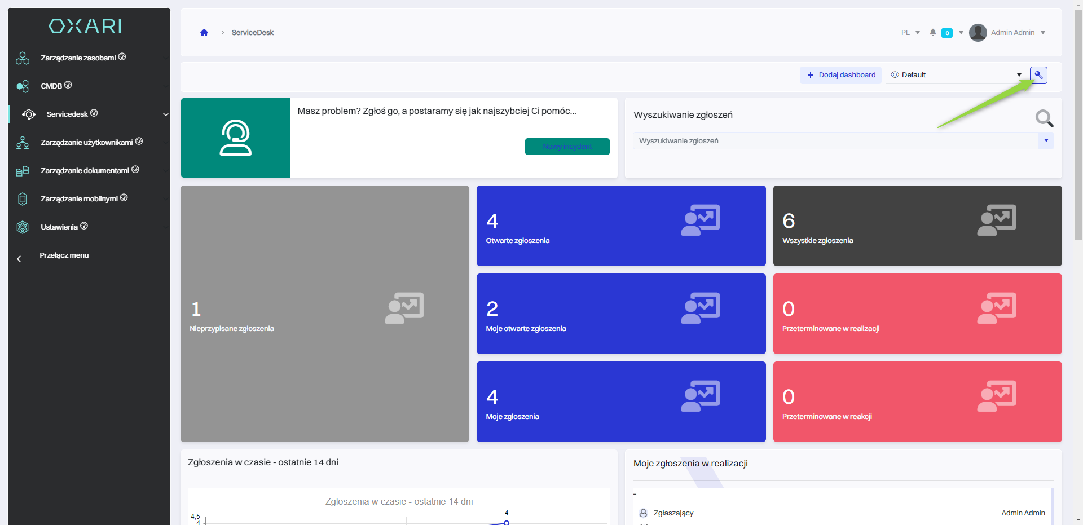Click the home breadcrumb icon

click(204, 33)
